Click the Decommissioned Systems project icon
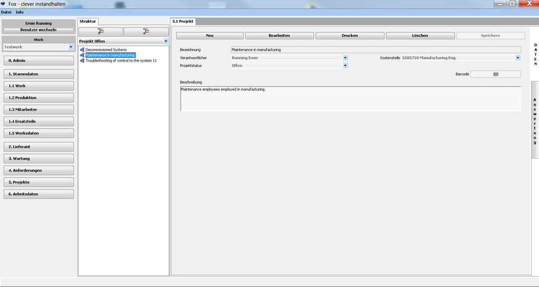The image size is (539, 287). click(x=82, y=50)
